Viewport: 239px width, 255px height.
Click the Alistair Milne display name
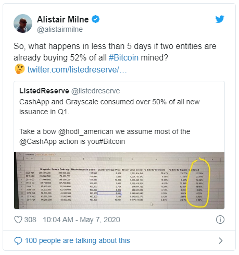[x=63, y=19]
